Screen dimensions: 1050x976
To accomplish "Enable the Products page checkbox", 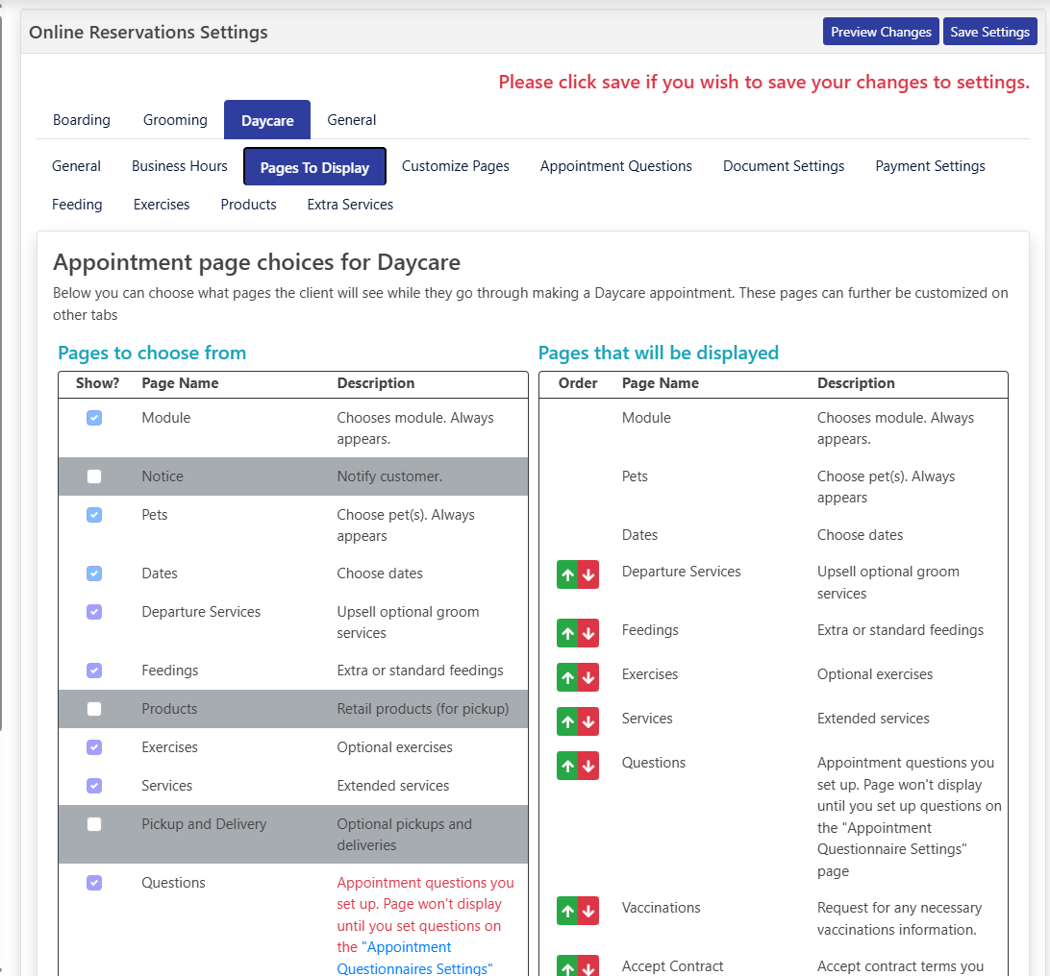I will (94, 709).
